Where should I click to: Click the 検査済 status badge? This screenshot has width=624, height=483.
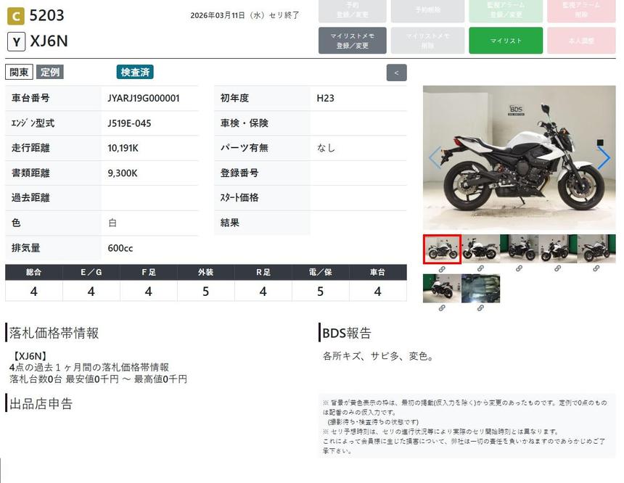135,73
